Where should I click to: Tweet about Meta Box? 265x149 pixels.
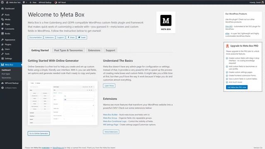(82, 37)
